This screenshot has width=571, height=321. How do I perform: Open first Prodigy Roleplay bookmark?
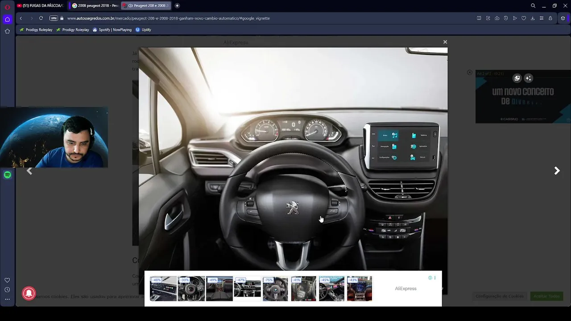[x=36, y=30]
